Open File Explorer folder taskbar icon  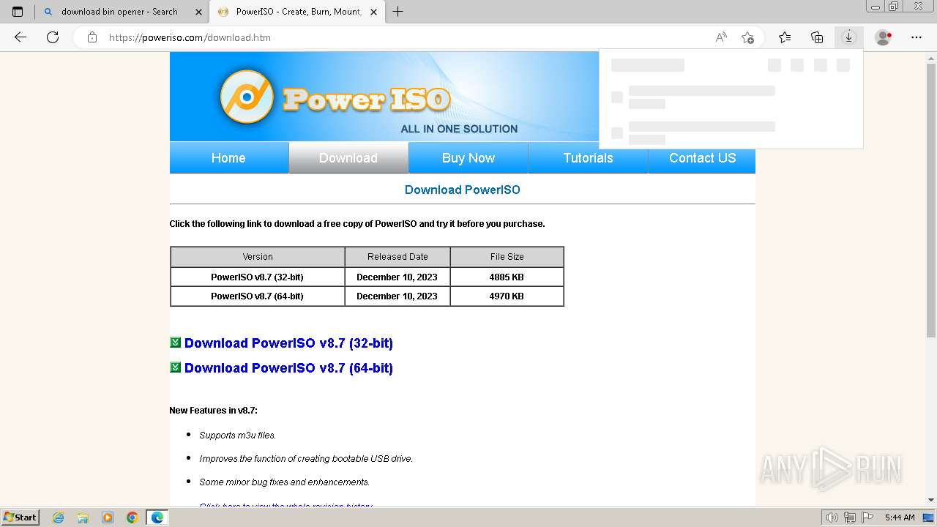pos(83,517)
